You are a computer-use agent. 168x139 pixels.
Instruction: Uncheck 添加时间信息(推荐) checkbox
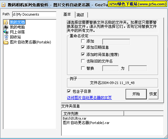(83, 54)
